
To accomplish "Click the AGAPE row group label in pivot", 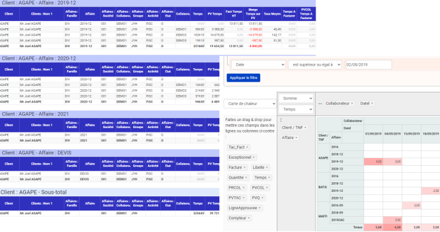I will [x=323, y=158].
